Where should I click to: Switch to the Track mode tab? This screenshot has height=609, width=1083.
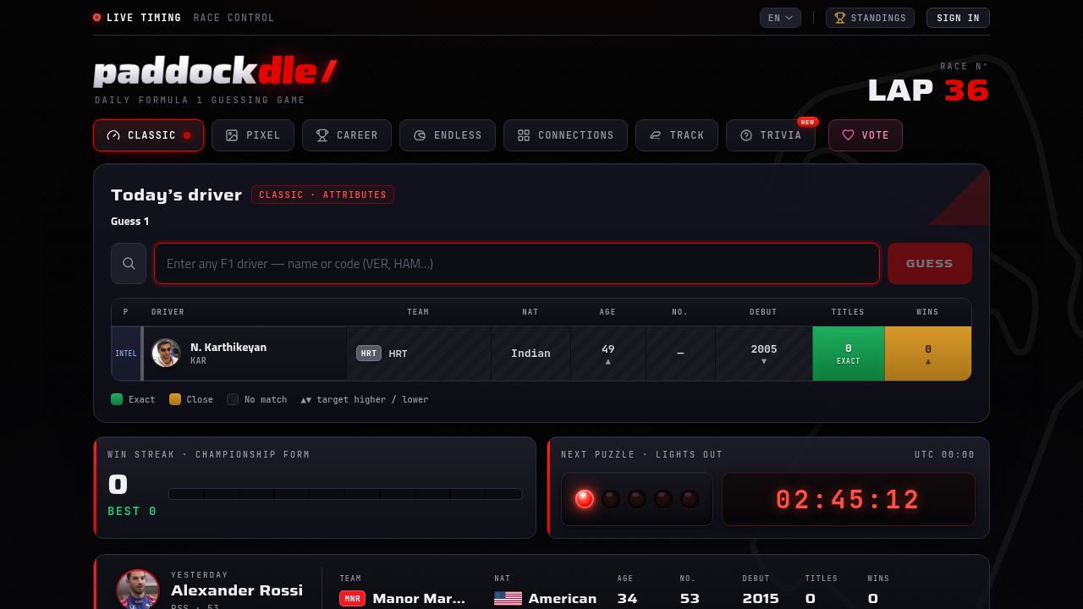click(x=677, y=135)
